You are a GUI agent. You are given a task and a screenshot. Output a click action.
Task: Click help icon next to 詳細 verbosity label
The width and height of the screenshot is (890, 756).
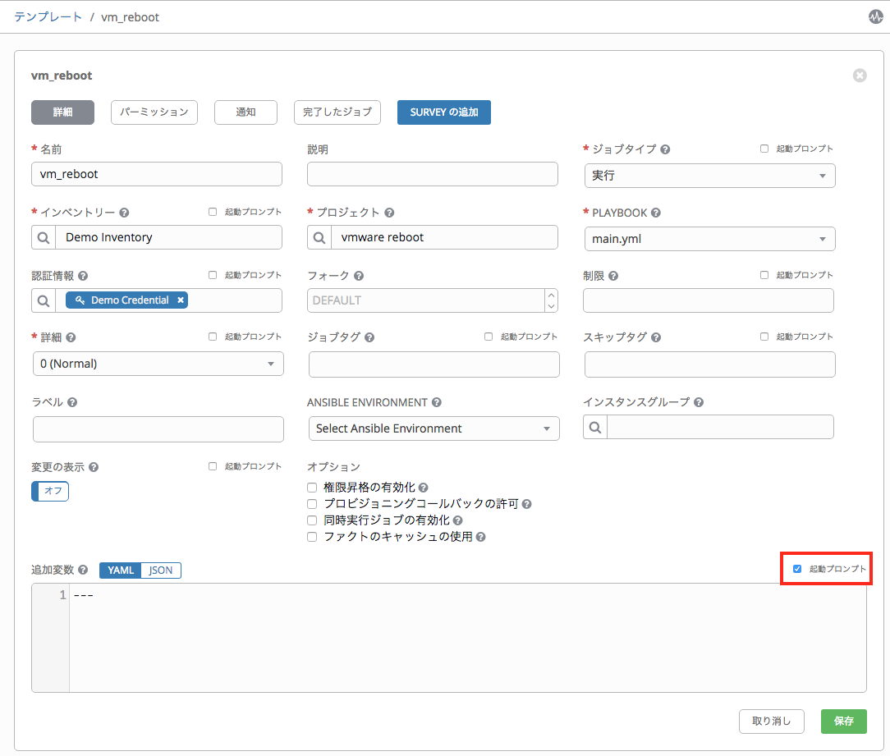pos(71,337)
